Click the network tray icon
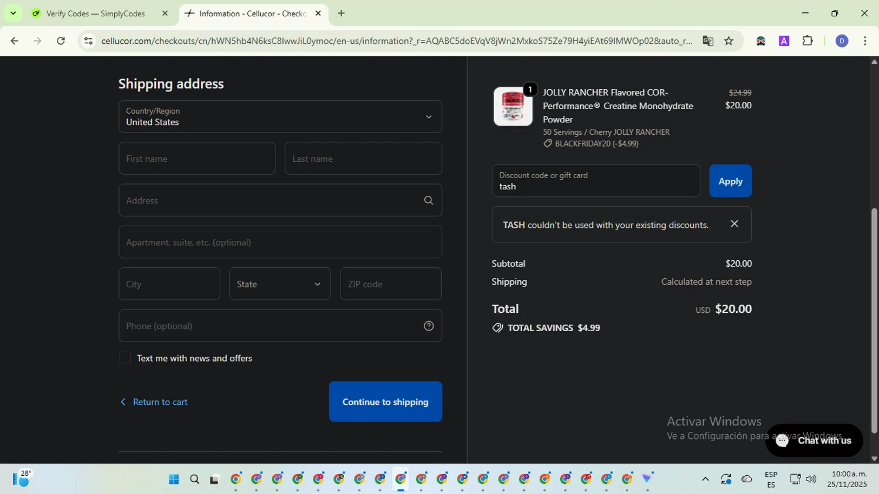 795,479
